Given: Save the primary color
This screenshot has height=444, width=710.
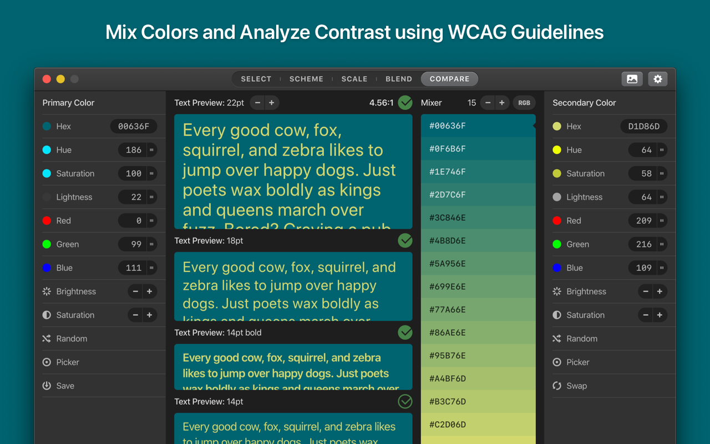Looking at the screenshot, I should [x=47, y=386].
